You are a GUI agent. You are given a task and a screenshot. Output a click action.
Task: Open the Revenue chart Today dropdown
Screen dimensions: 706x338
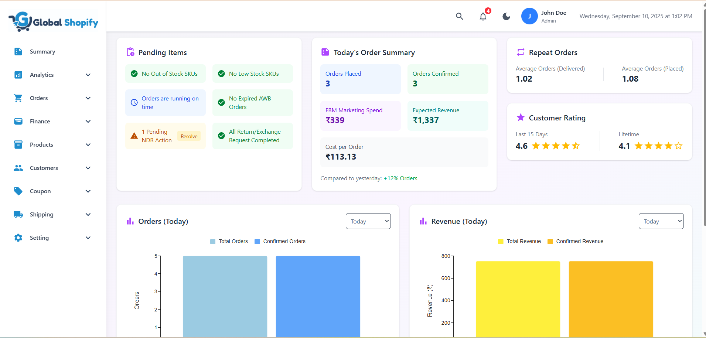[x=661, y=221]
